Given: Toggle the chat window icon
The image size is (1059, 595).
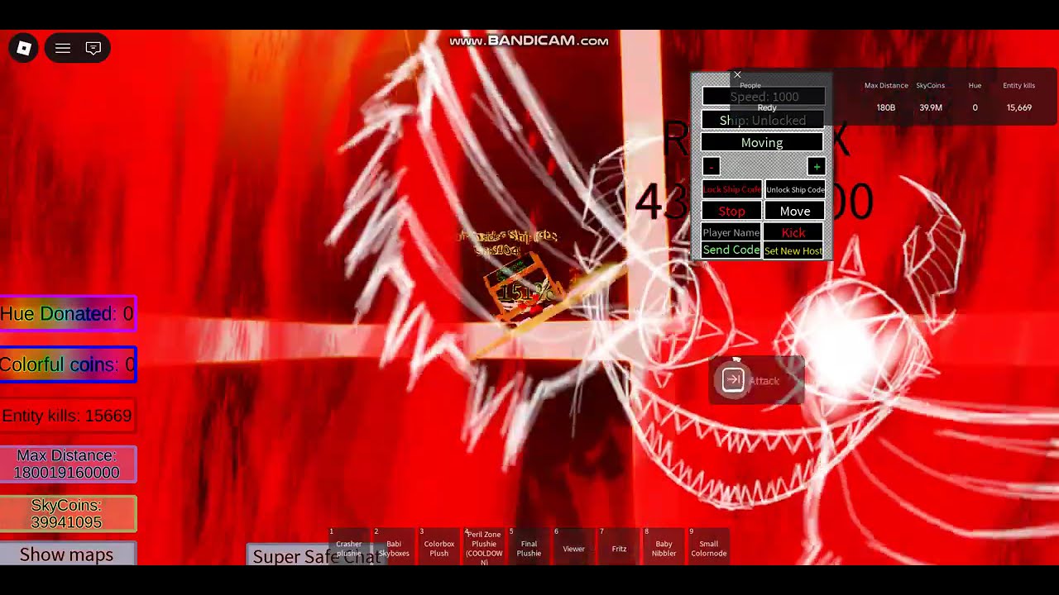Looking at the screenshot, I should [x=93, y=48].
